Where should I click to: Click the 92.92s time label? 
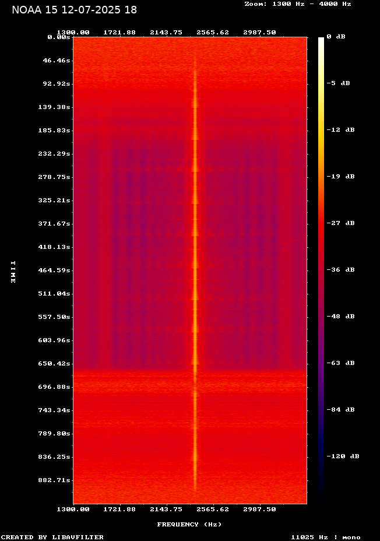(56, 84)
